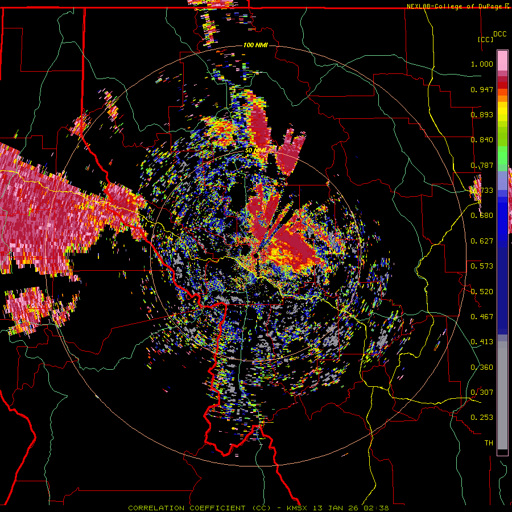This screenshot has width=512, height=512.
Task: Click the 0.360 scale label
Action: coord(482,368)
